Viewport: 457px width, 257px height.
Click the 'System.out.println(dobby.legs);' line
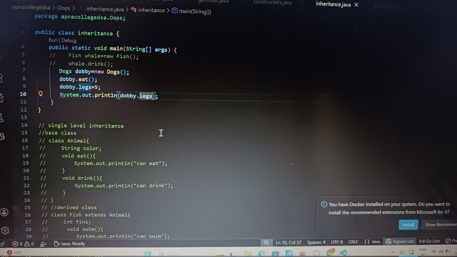(x=109, y=95)
